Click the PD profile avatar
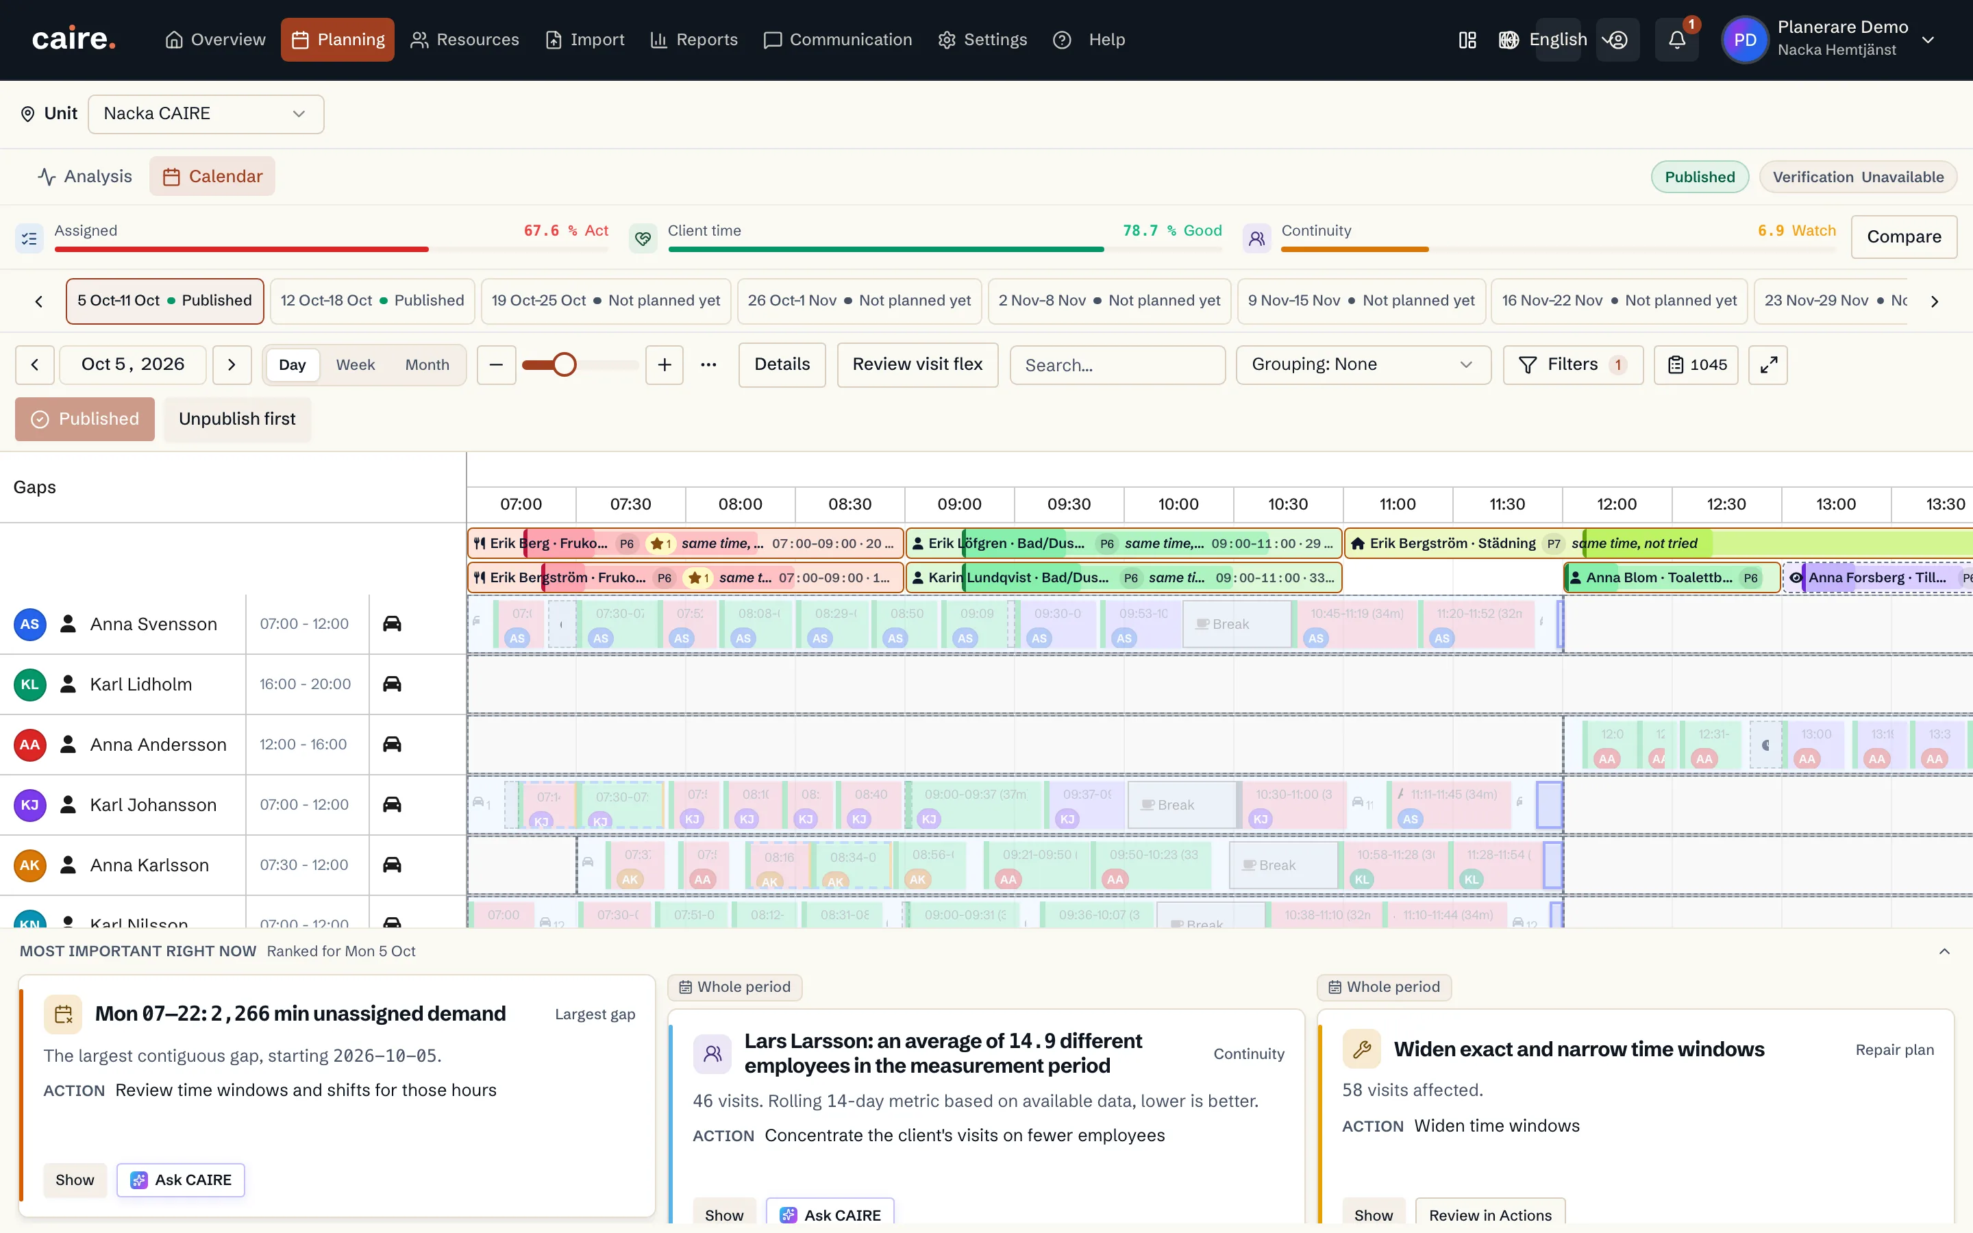This screenshot has height=1233, width=1973. point(1745,40)
